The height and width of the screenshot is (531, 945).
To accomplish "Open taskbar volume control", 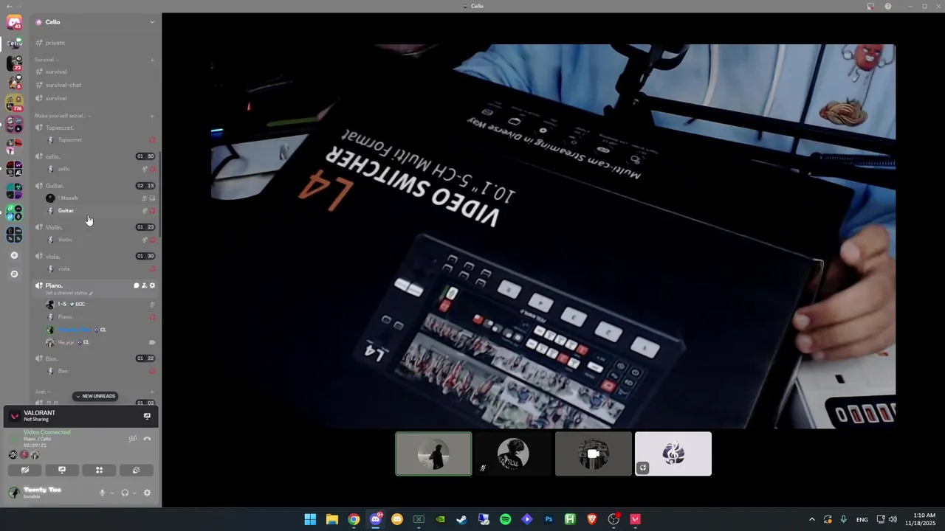I will (x=893, y=519).
